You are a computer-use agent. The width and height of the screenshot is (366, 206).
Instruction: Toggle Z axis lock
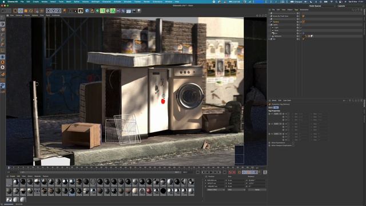58,11
